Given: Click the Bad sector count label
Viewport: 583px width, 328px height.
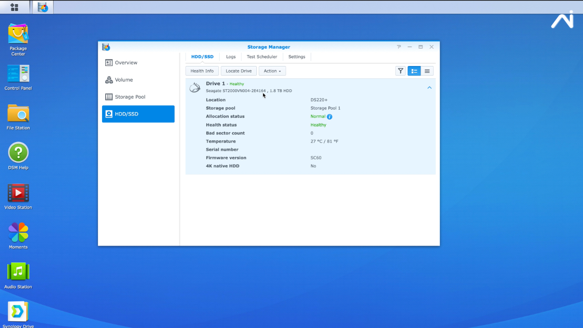Looking at the screenshot, I should 225,133.
